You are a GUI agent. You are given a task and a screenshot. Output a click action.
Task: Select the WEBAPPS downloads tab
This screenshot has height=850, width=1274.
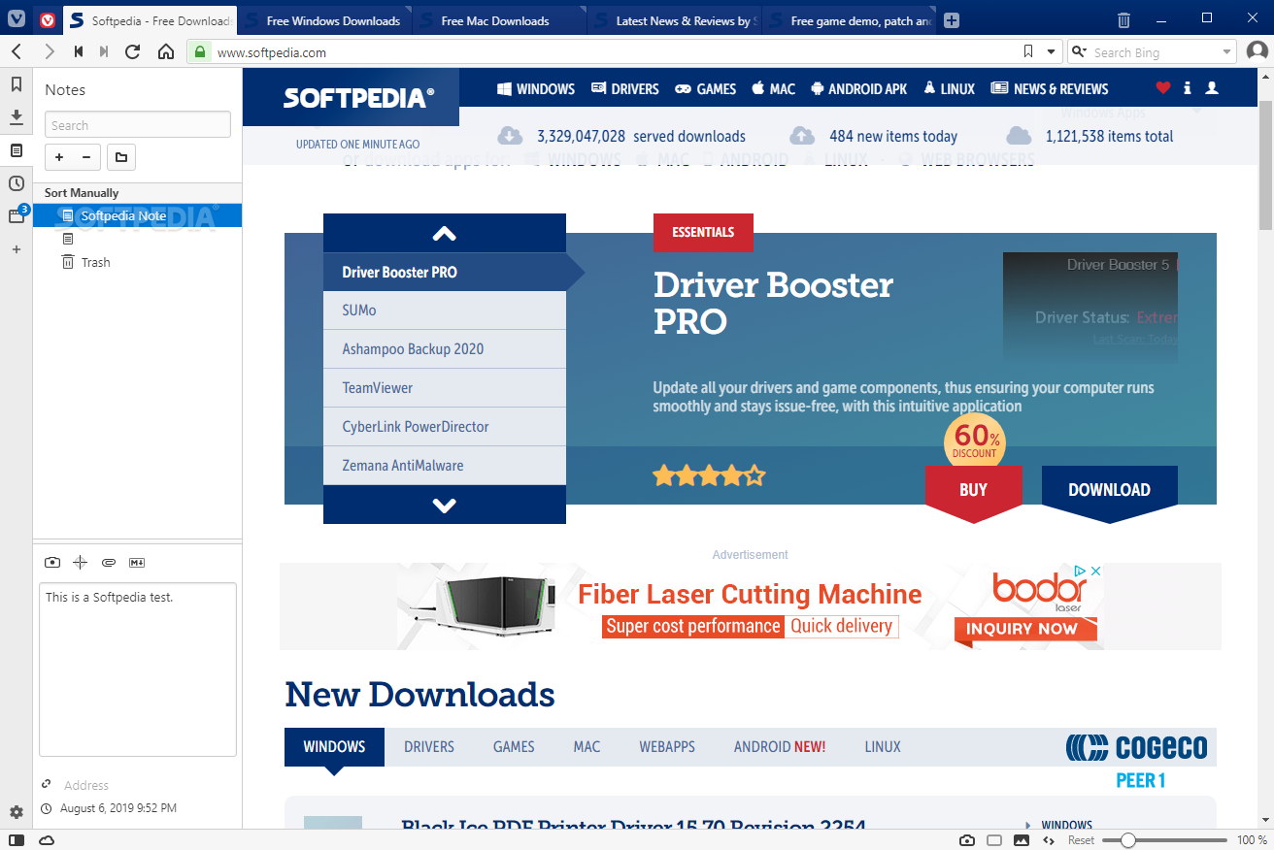click(x=667, y=747)
